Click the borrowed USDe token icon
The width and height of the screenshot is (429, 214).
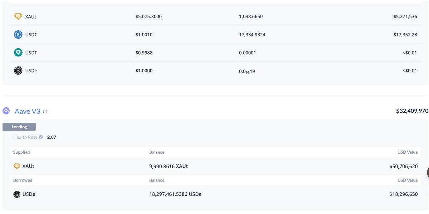[16, 194]
